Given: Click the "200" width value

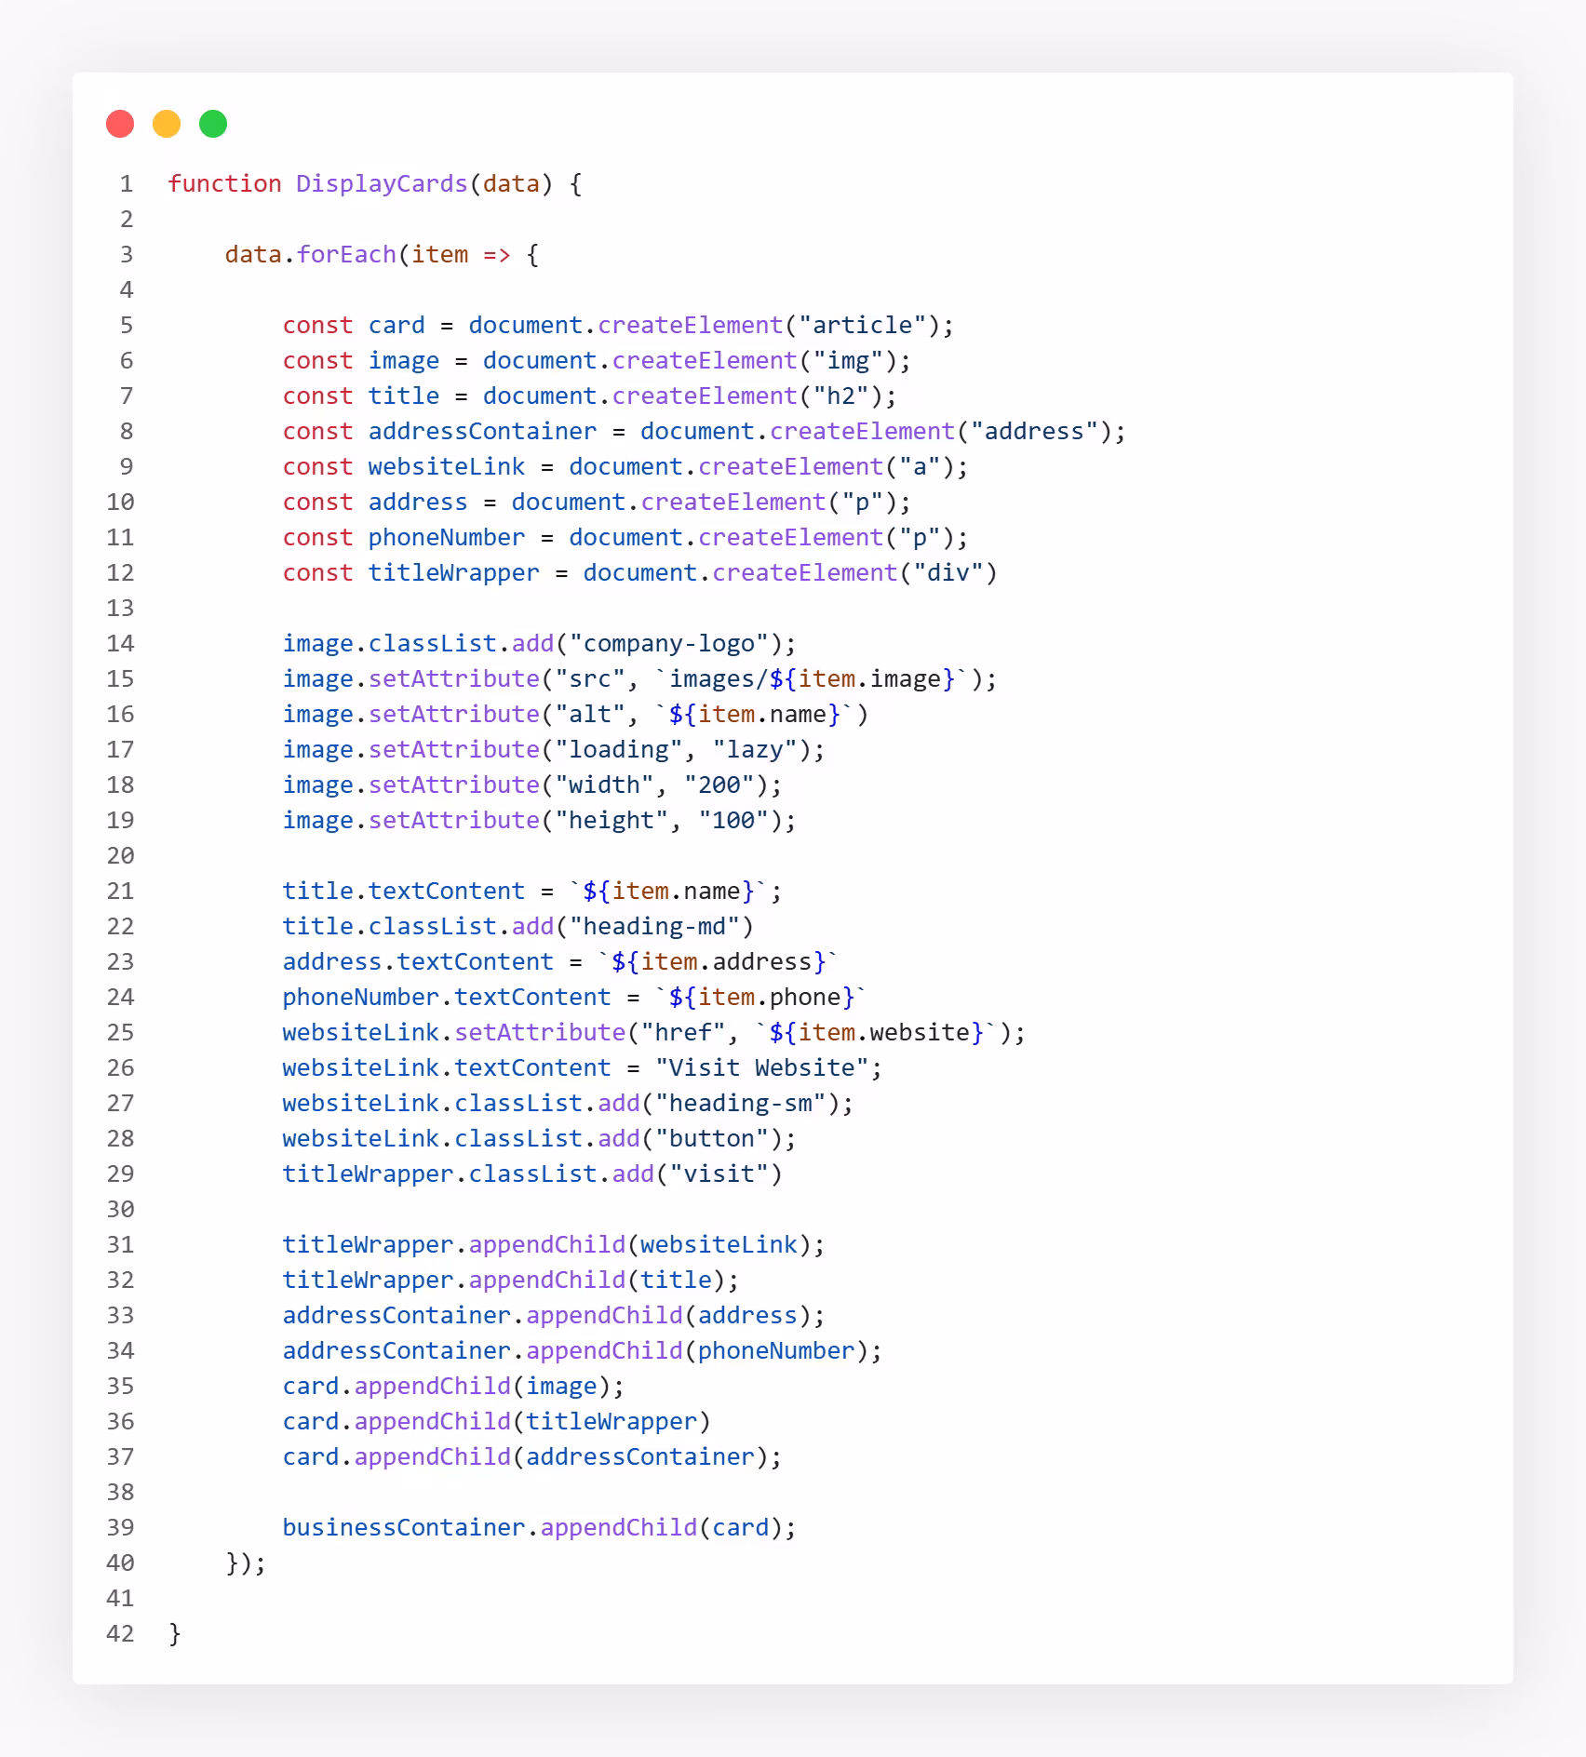Looking at the screenshot, I should (x=719, y=785).
